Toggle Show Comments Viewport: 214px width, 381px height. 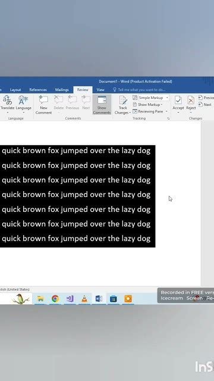102,105
